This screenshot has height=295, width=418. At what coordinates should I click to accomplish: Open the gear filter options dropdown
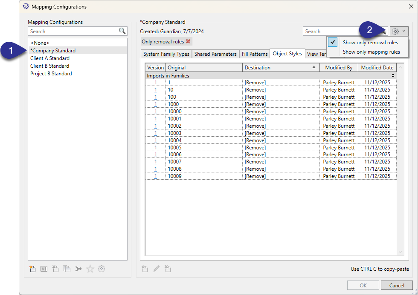[x=399, y=32]
